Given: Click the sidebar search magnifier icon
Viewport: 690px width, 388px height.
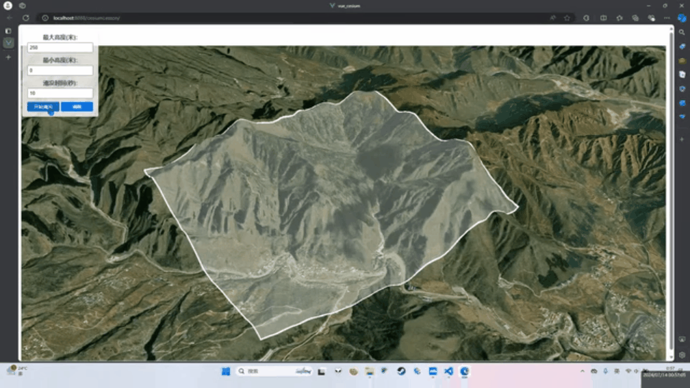Looking at the screenshot, I should [x=682, y=32].
